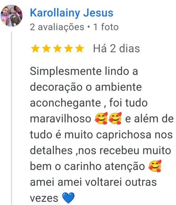Click the fifth yellow rating star
Screen dimensions: 176x205
tap(80, 48)
